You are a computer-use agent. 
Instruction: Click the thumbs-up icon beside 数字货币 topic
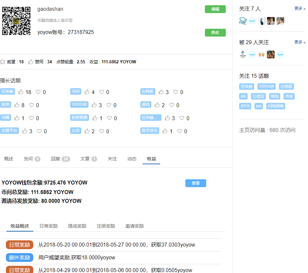click(x=165, y=131)
